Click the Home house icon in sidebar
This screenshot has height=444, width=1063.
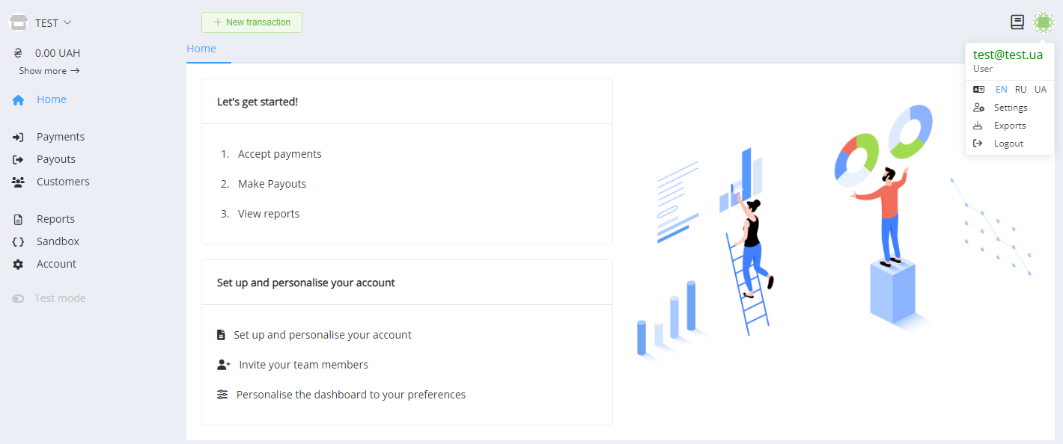(19, 100)
